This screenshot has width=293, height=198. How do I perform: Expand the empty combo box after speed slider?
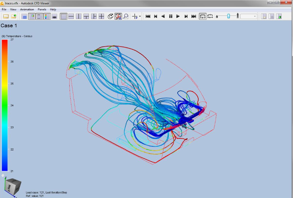[x=255, y=16]
